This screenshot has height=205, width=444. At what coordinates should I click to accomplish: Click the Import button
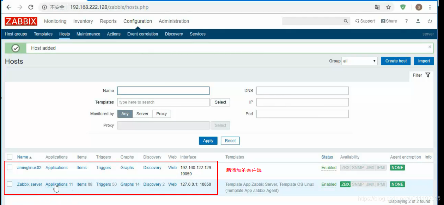tap(424, 61)
